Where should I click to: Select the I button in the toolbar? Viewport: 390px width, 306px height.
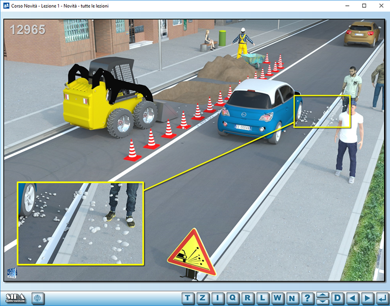pyautogui.click(x=218, y=298)
